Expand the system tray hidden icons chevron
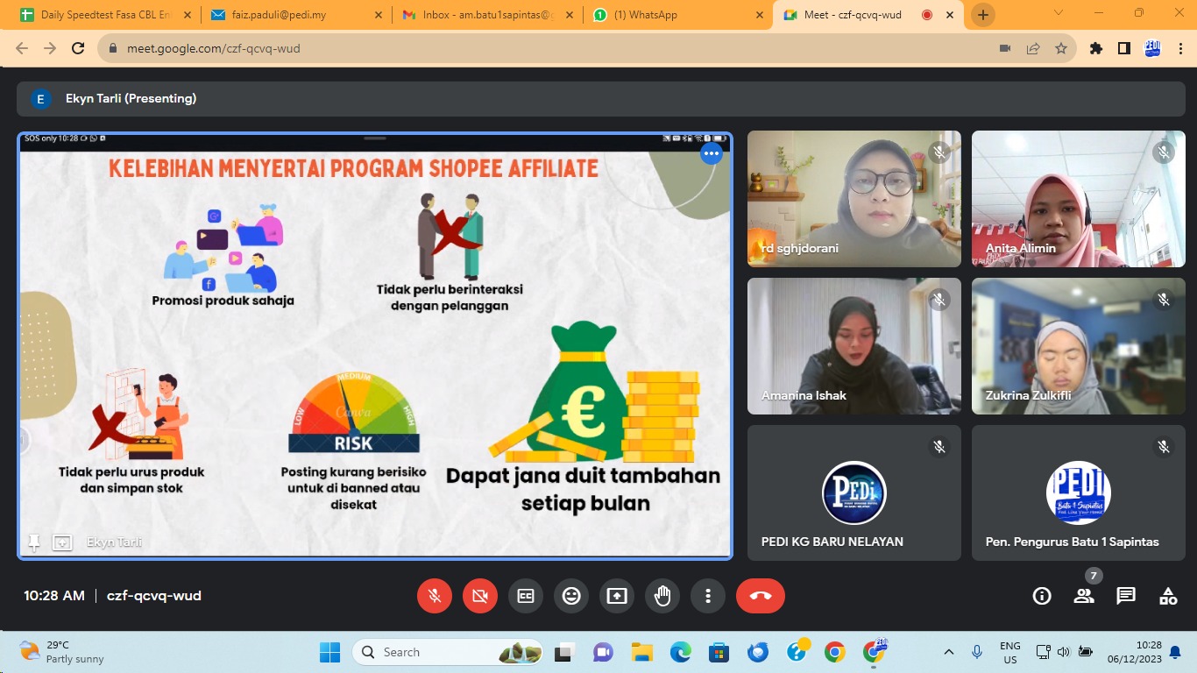 coord(949,652)
